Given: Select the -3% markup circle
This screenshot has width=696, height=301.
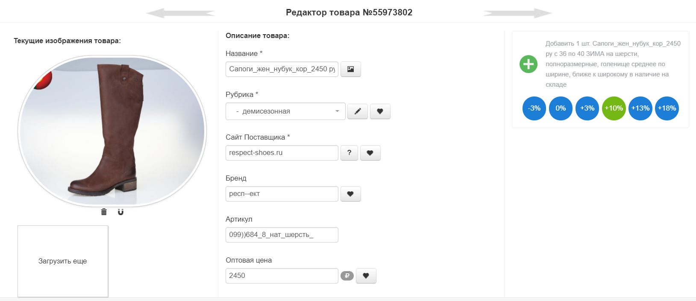Looking at the screenshot, I should tap(534, 108).
